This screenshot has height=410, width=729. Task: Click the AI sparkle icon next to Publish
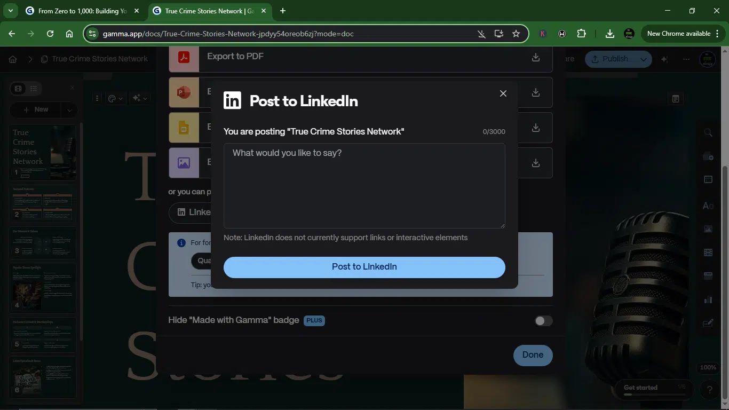point(665,59)
